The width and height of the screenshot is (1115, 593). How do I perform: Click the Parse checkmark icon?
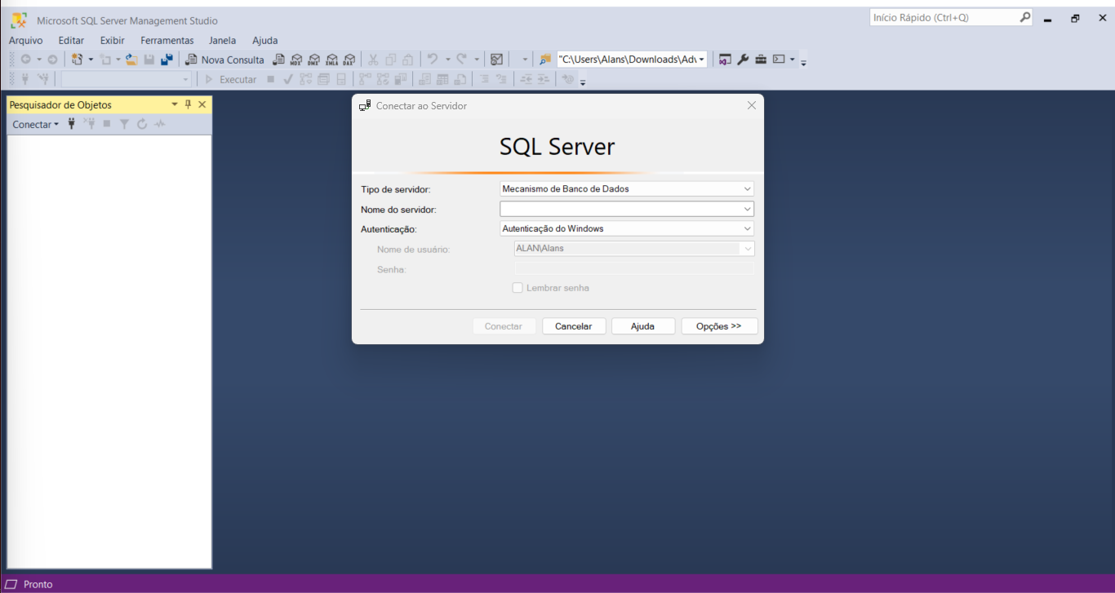[x=288, y=79]
